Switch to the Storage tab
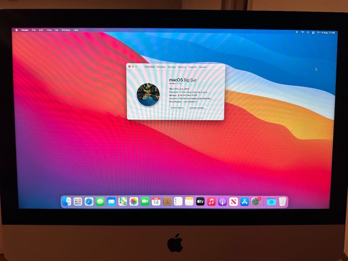The image size is (348, 261). [x=172, y=67]
